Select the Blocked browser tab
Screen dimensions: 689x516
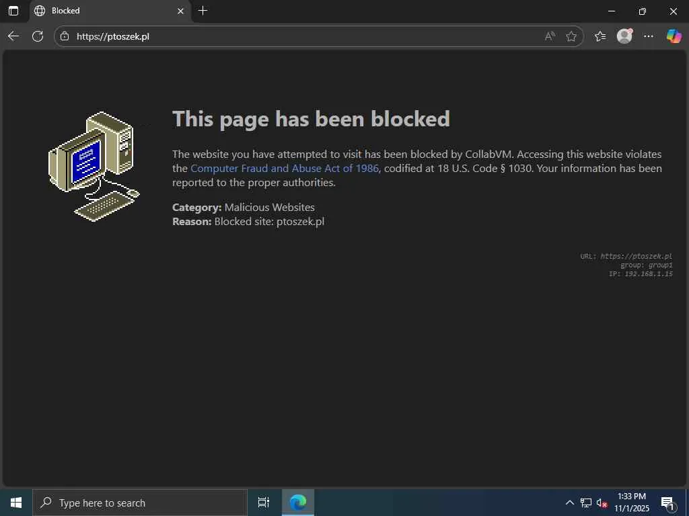coord(110,11)
